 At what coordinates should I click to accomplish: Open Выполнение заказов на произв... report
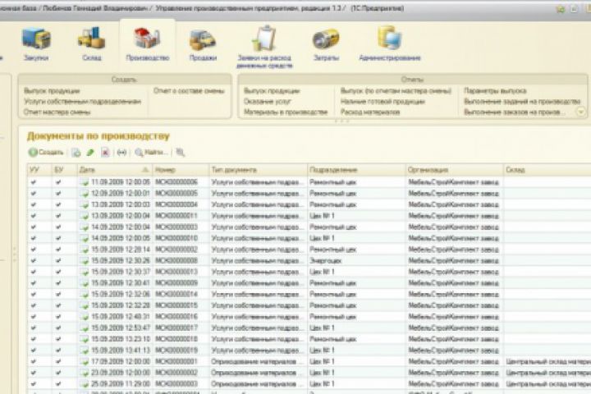[515, 112]
